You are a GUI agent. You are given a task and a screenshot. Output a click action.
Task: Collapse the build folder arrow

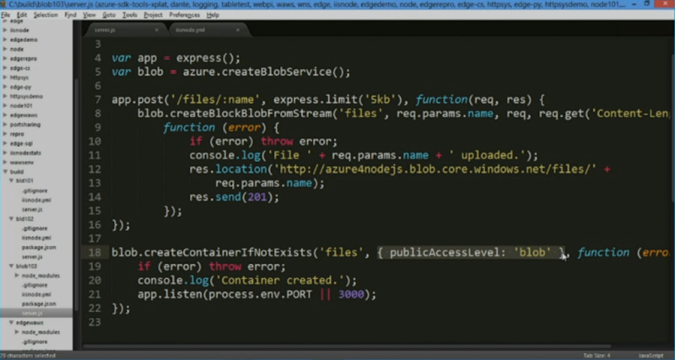coord(5,172)
